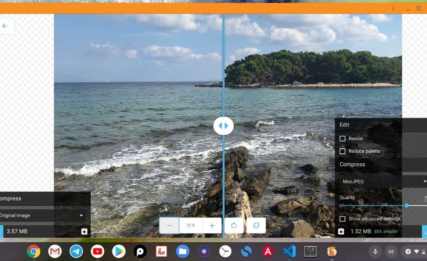Viewport: 427px width, 261px height.
Task: Check Show advanced settings
Action: point(342,219)
